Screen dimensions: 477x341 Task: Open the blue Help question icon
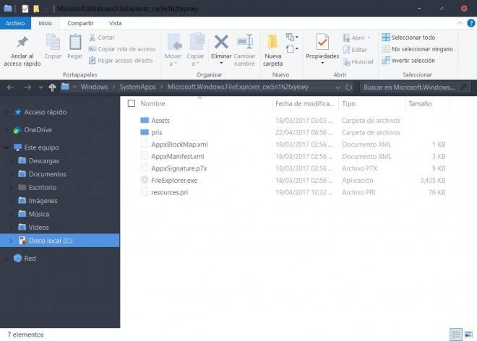pos(470,23)
